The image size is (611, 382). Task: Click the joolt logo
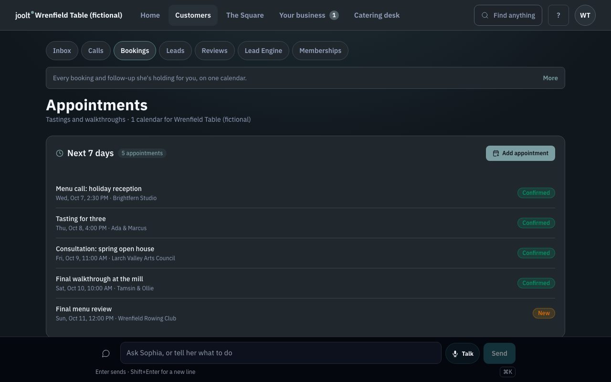(x=24, y=15)
